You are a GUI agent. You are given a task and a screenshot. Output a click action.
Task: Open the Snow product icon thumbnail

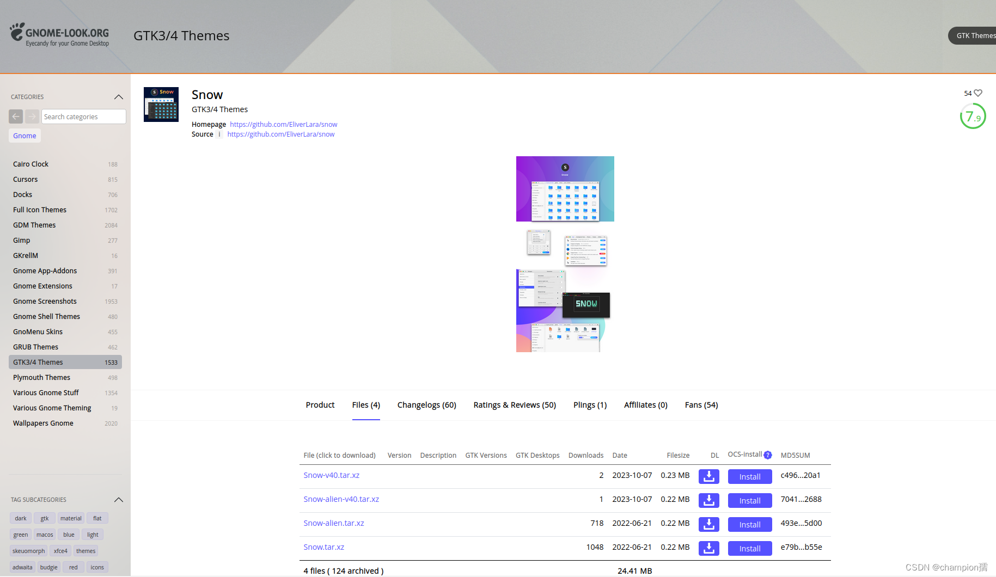161,105
